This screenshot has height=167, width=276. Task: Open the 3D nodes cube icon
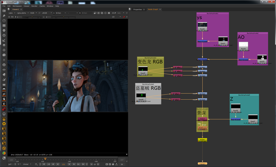(x=4, y=55)
